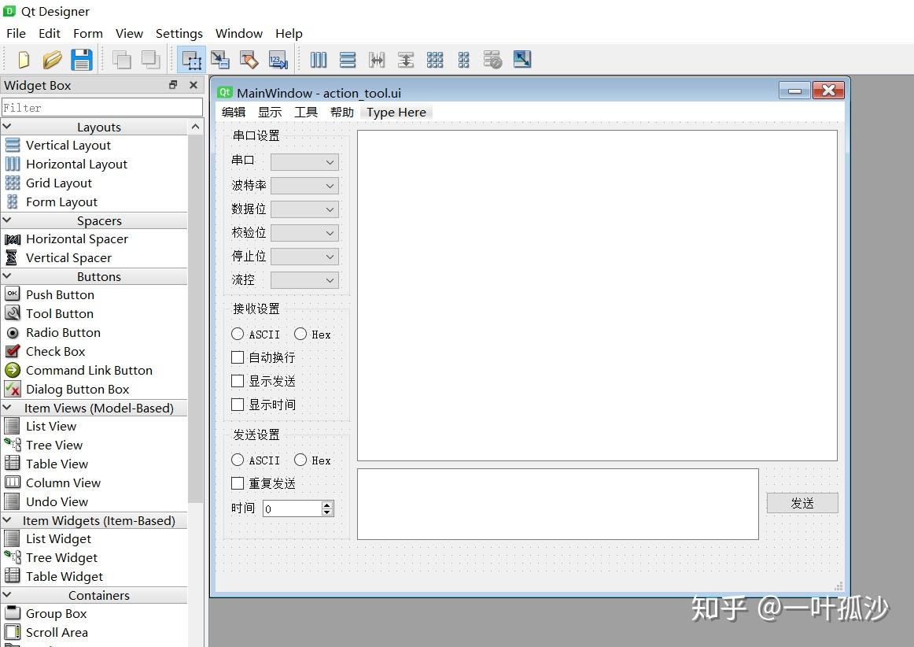Image resolution: width=914 pixels, height=647 pixels.
Task: Collapse the Layouts section in Widget Box
Action: tap(7, 126)
